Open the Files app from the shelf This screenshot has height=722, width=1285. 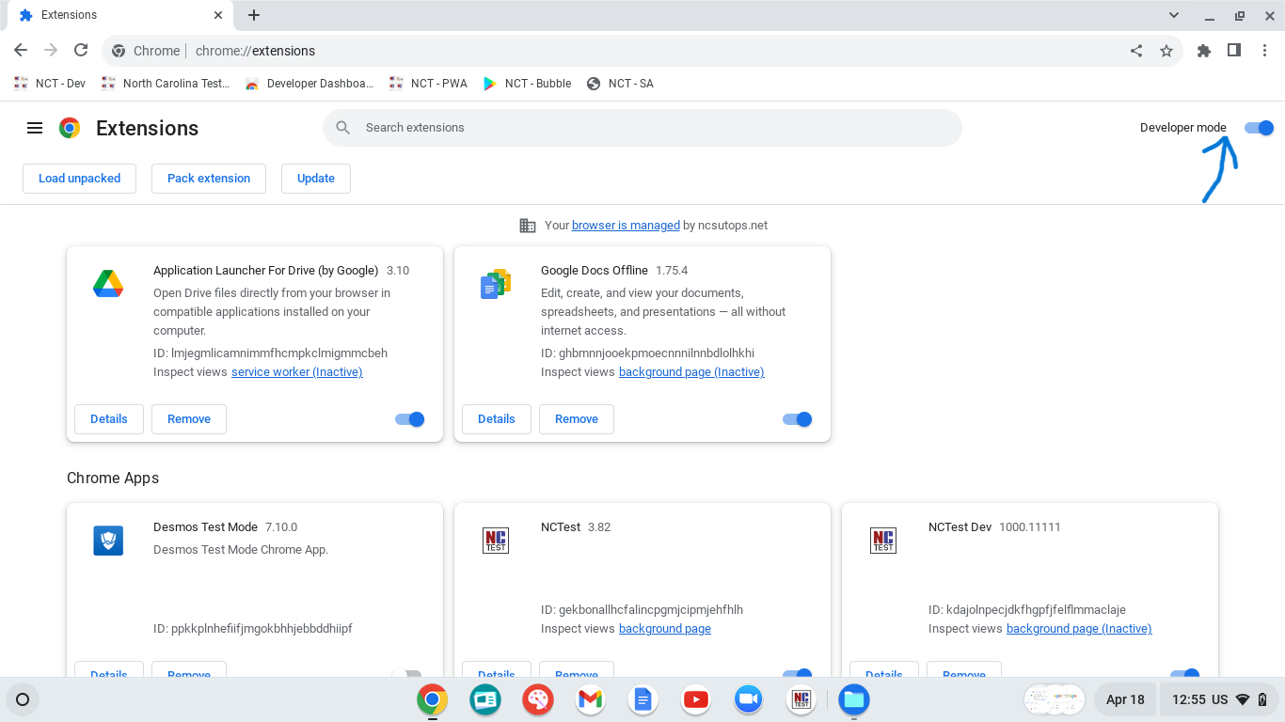coord(853,699)
